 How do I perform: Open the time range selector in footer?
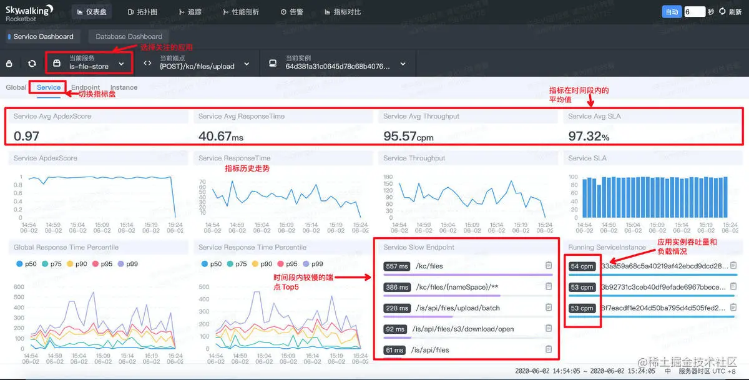(x=585, y=371)
